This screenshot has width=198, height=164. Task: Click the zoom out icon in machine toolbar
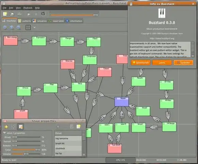point(18,27)
